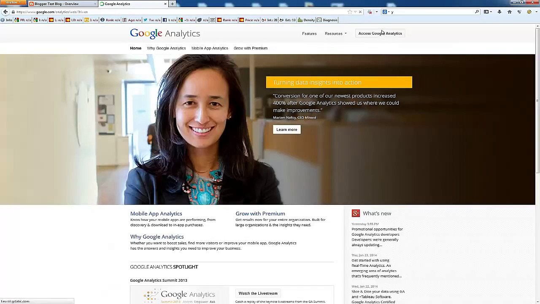Screen dimensions: 540x304
Task: Click the LD: n/a toolbar item
Action: [x=74, y=20]
